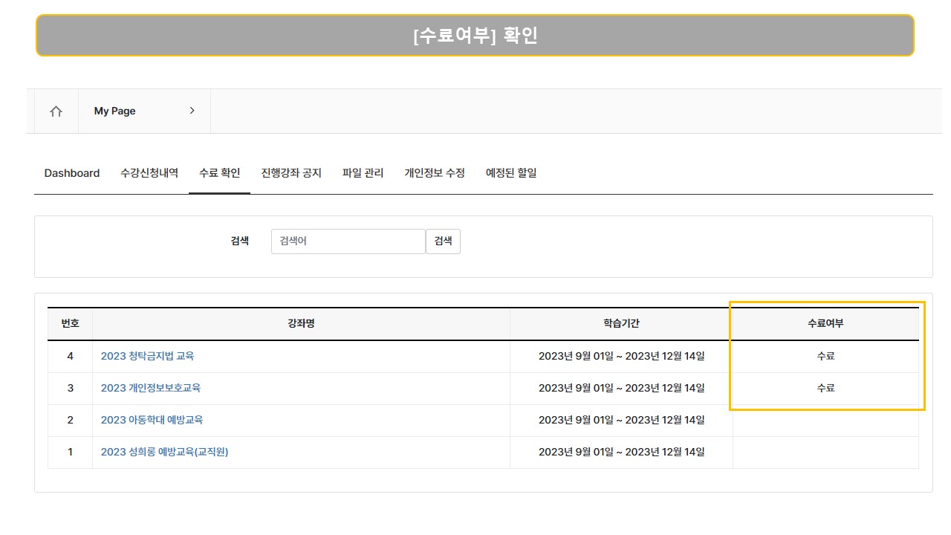951x535 pixels.
Task: Click the 번호 column header
Action: click(x=71, y=324)
